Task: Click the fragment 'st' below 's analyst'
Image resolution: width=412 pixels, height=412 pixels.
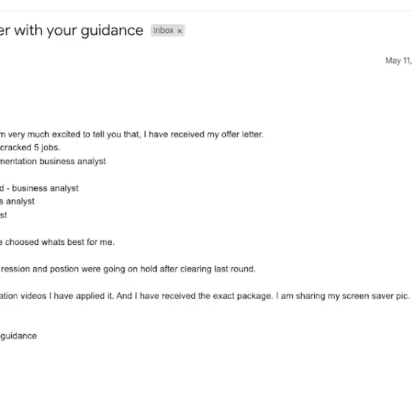Action: coord(4,215)
